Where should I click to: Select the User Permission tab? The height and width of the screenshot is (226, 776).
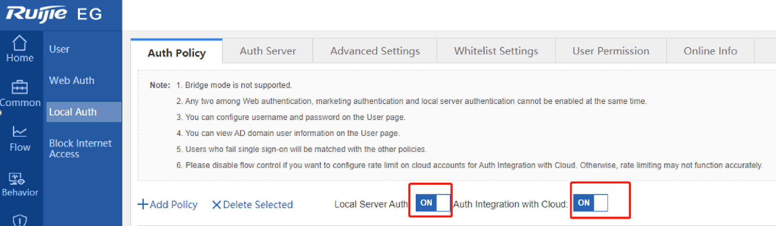(x=611, y=51)
